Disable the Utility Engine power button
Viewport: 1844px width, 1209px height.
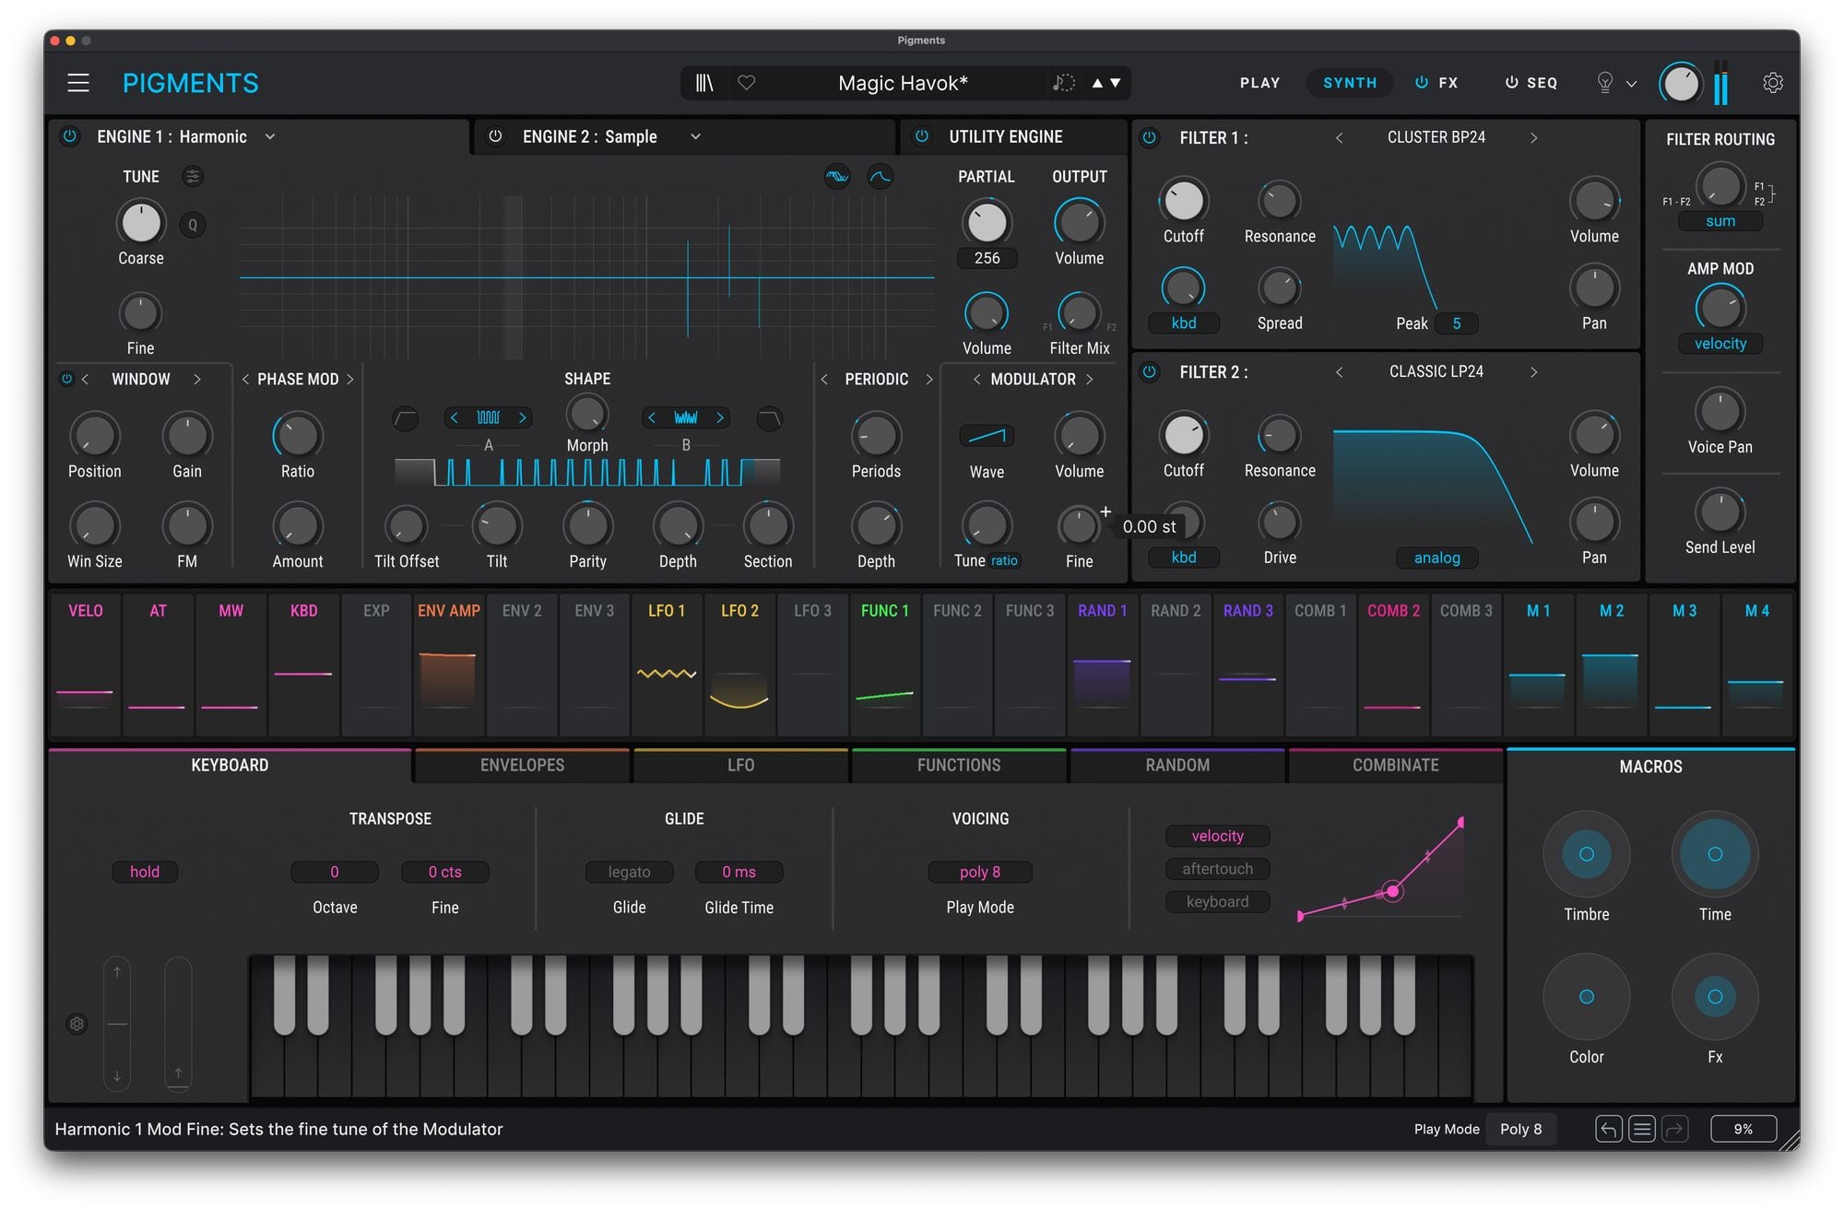[x=921, y=136]
